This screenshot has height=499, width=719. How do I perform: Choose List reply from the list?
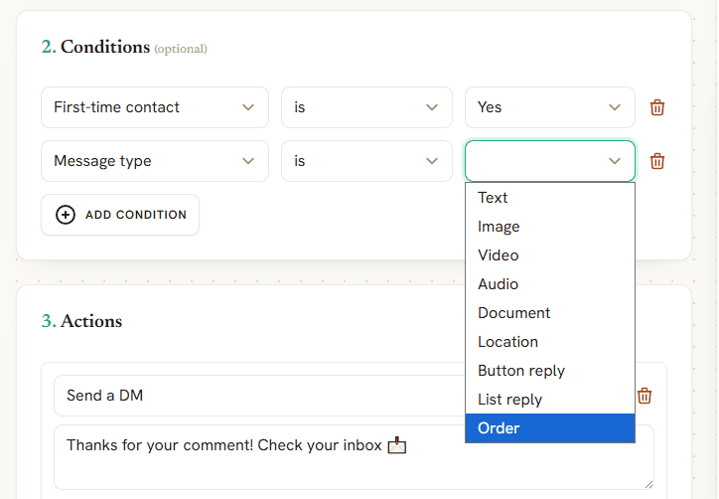pos(550,400)
